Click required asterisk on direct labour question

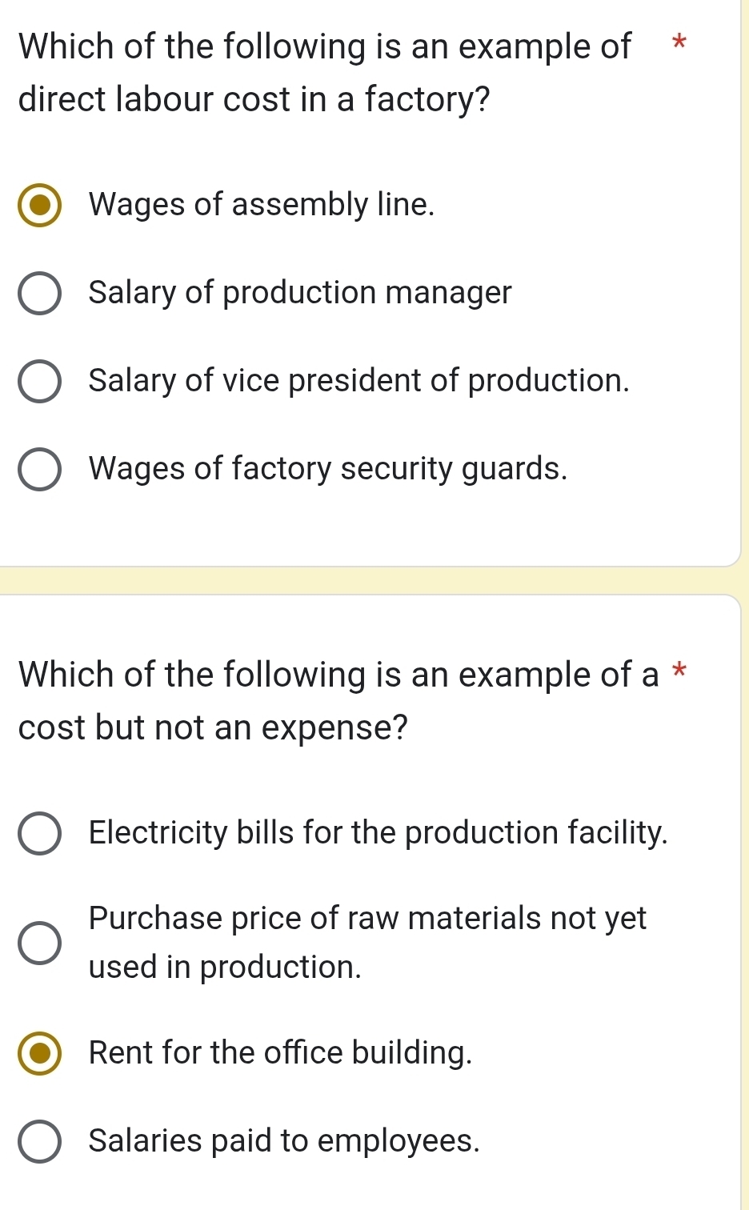[x=679, y=42]
